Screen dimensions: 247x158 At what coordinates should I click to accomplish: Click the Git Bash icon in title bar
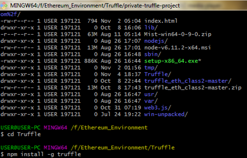(x=3, y=6)
